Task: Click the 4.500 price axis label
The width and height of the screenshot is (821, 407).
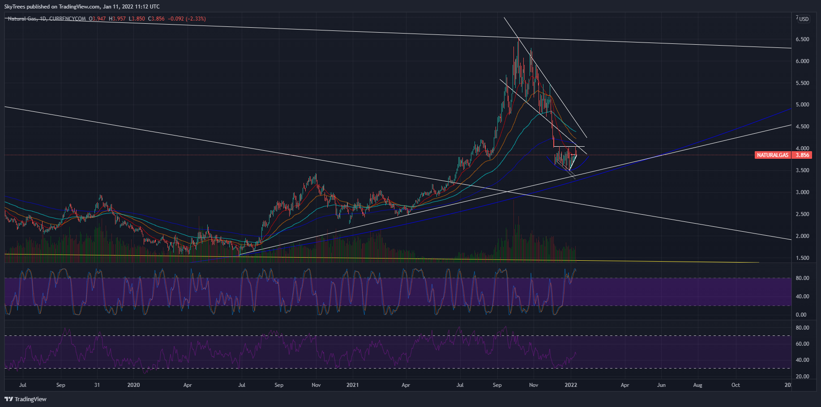Action: pos(802,127)
